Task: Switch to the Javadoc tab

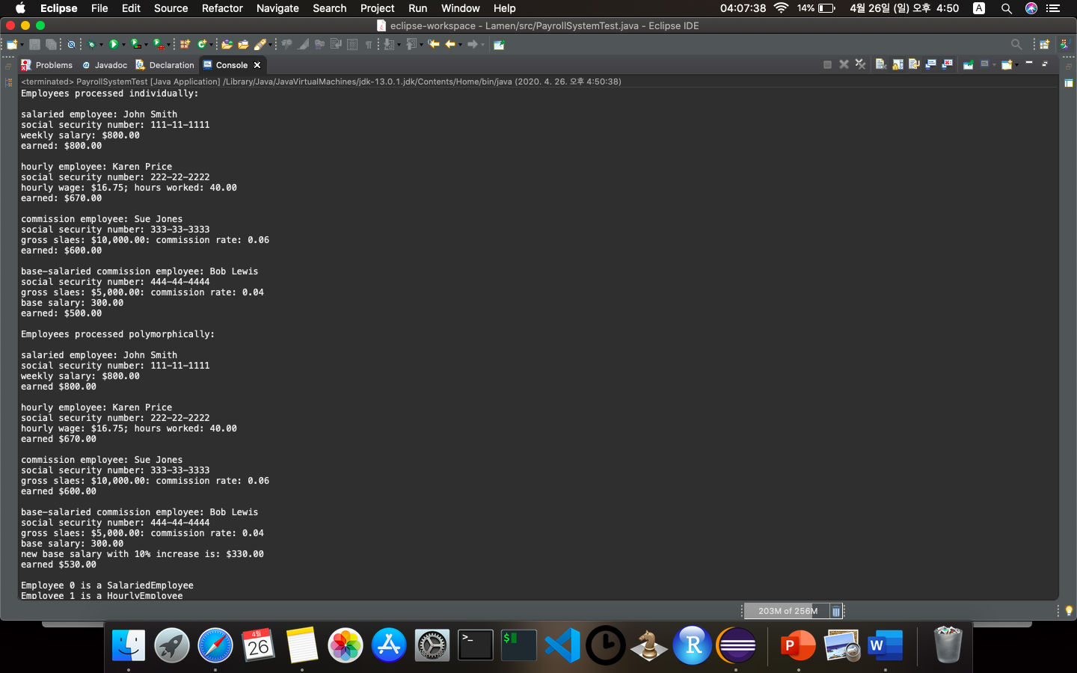Action: [105, 65]
